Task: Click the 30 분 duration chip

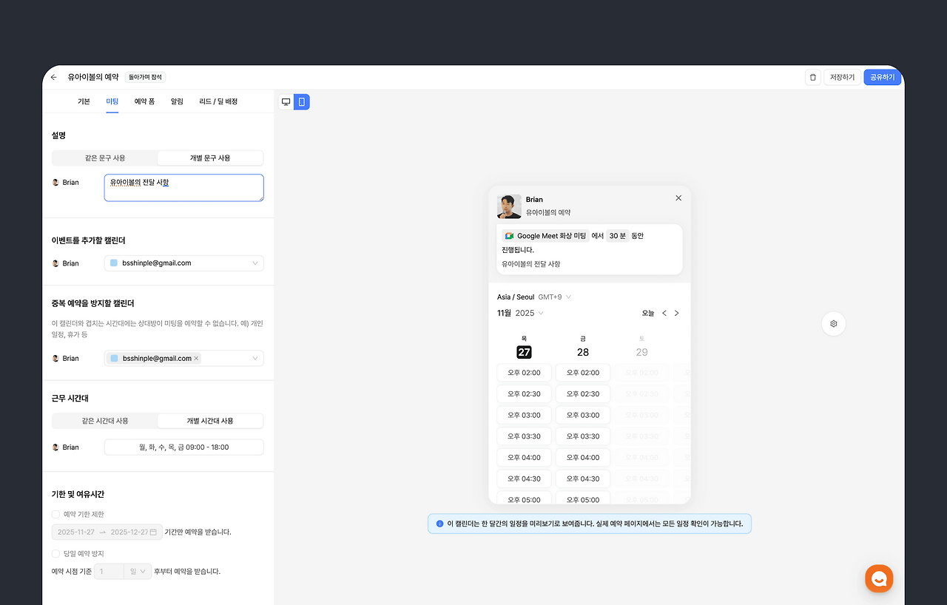Action: pos(618,236)
